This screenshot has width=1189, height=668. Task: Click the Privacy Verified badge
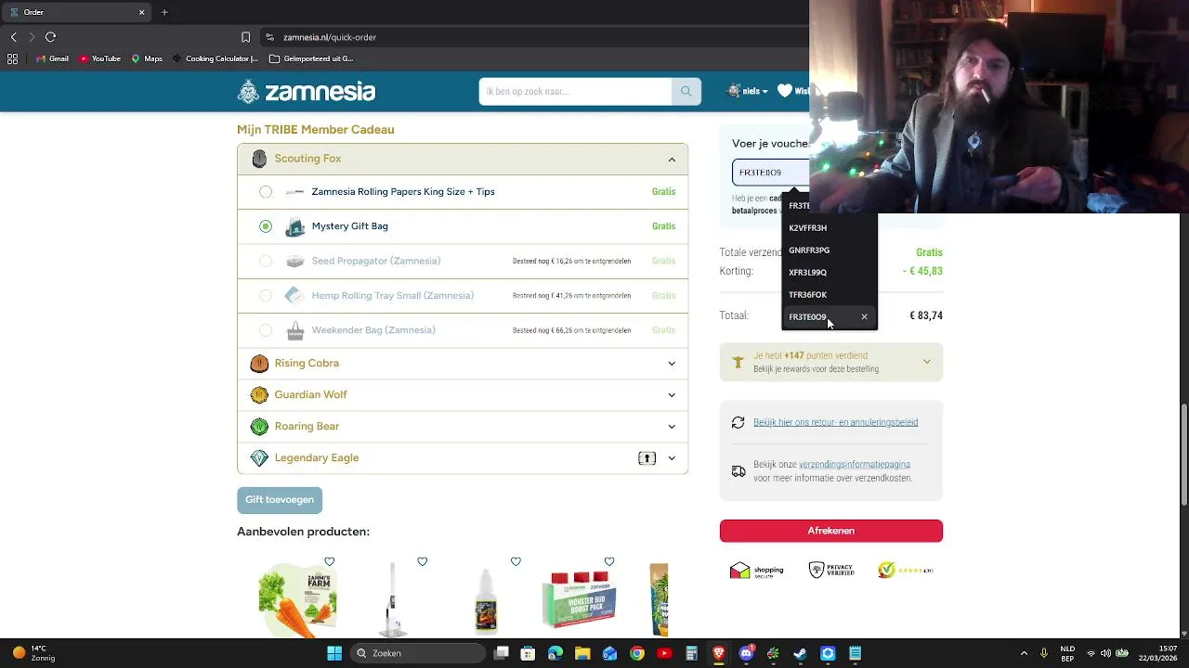click(x=830, y=571)
